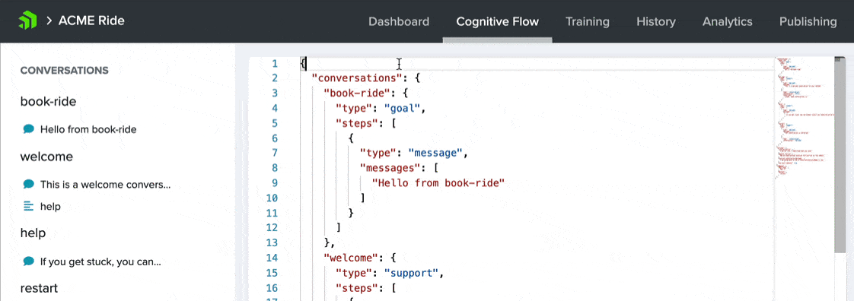Switch to the Dashboard tab
The width and height of the screenshot is (854, 301).
(399, 22)
